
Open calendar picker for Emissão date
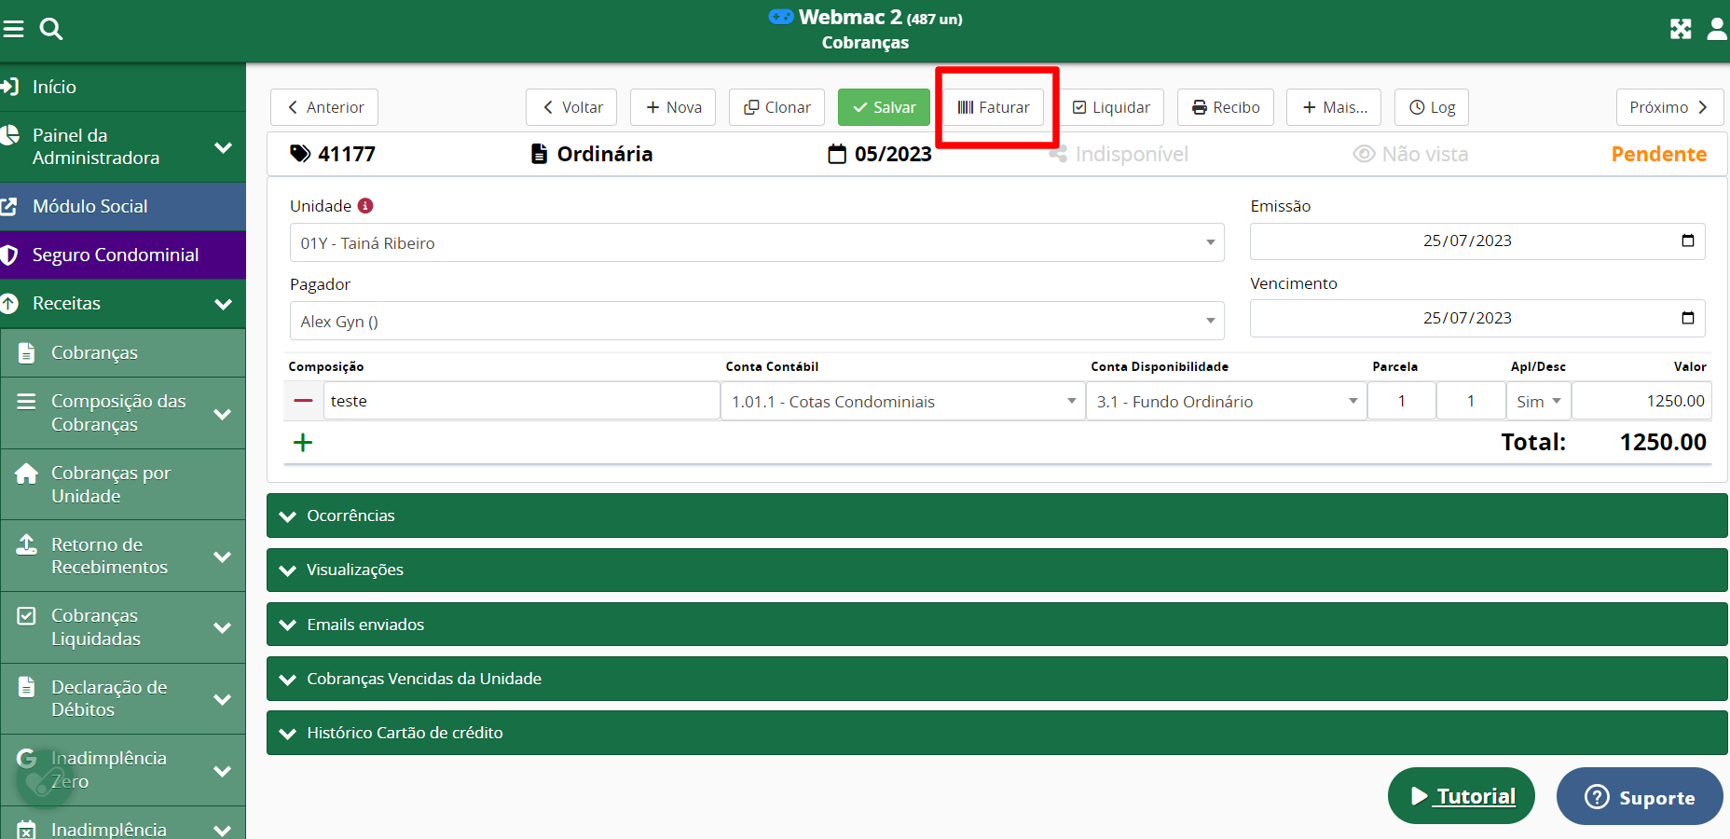[1687, 241]
